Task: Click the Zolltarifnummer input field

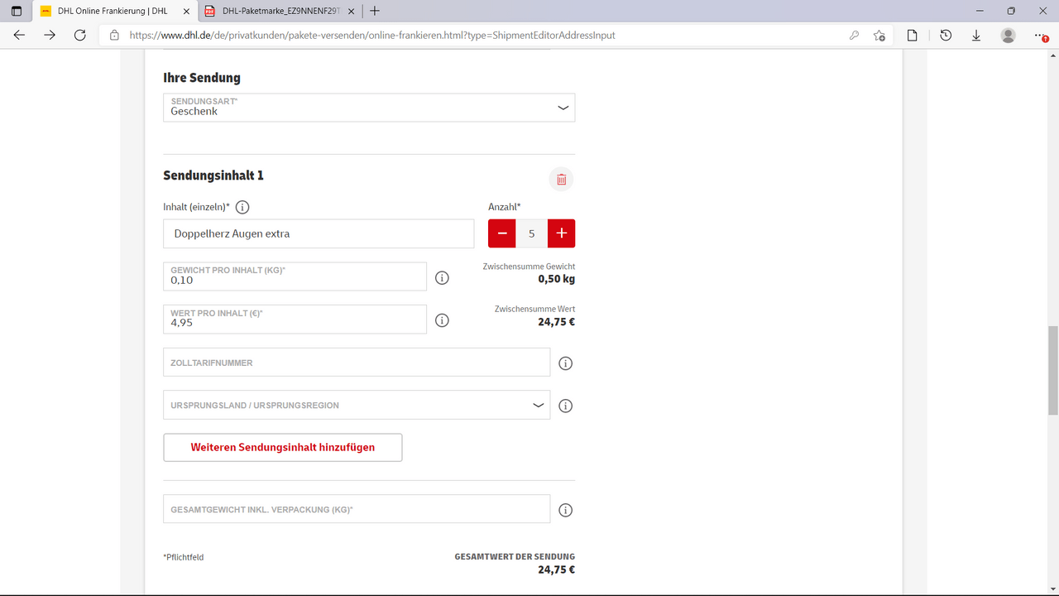Action: (x=357, y=363)
